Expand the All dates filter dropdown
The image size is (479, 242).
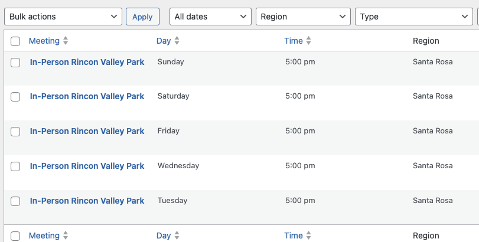pos(211,17)
